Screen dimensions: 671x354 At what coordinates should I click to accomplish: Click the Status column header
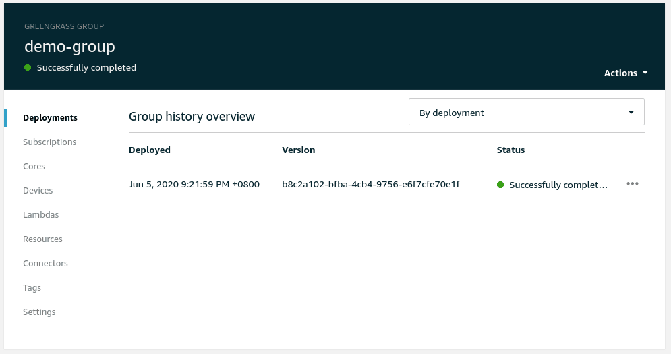(x=510, y=150)
